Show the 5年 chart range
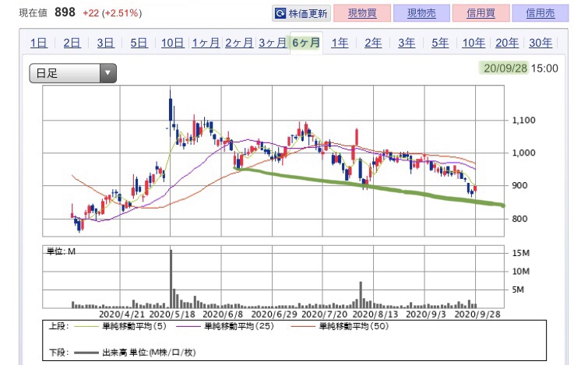 click(x=440, y=43)
